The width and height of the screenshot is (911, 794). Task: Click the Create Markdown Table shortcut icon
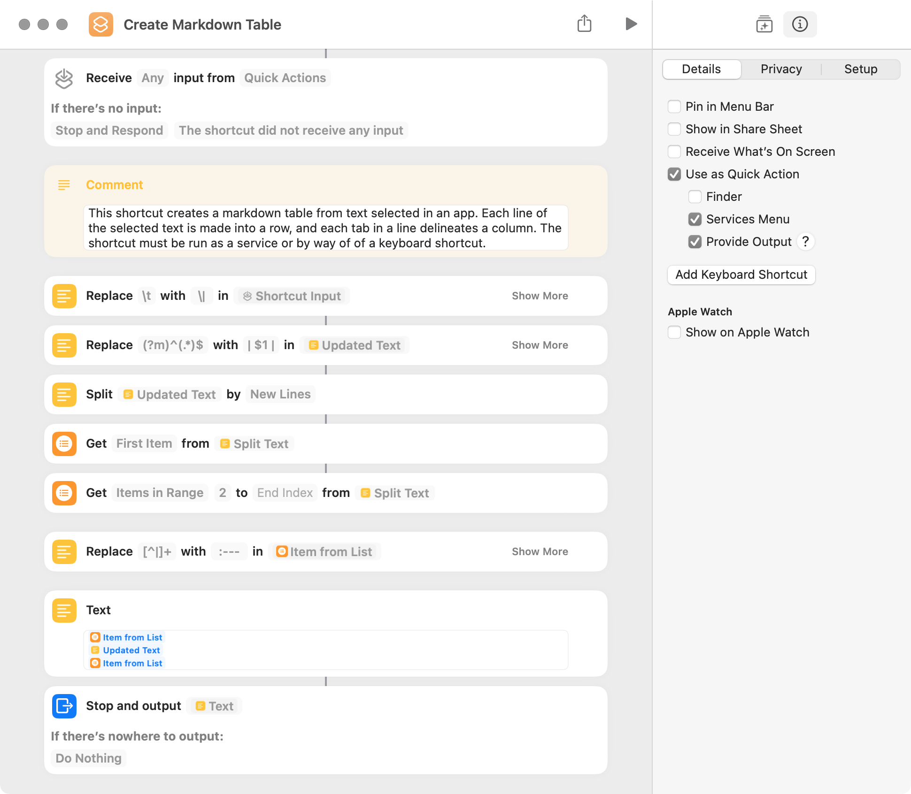pos(101,24)
